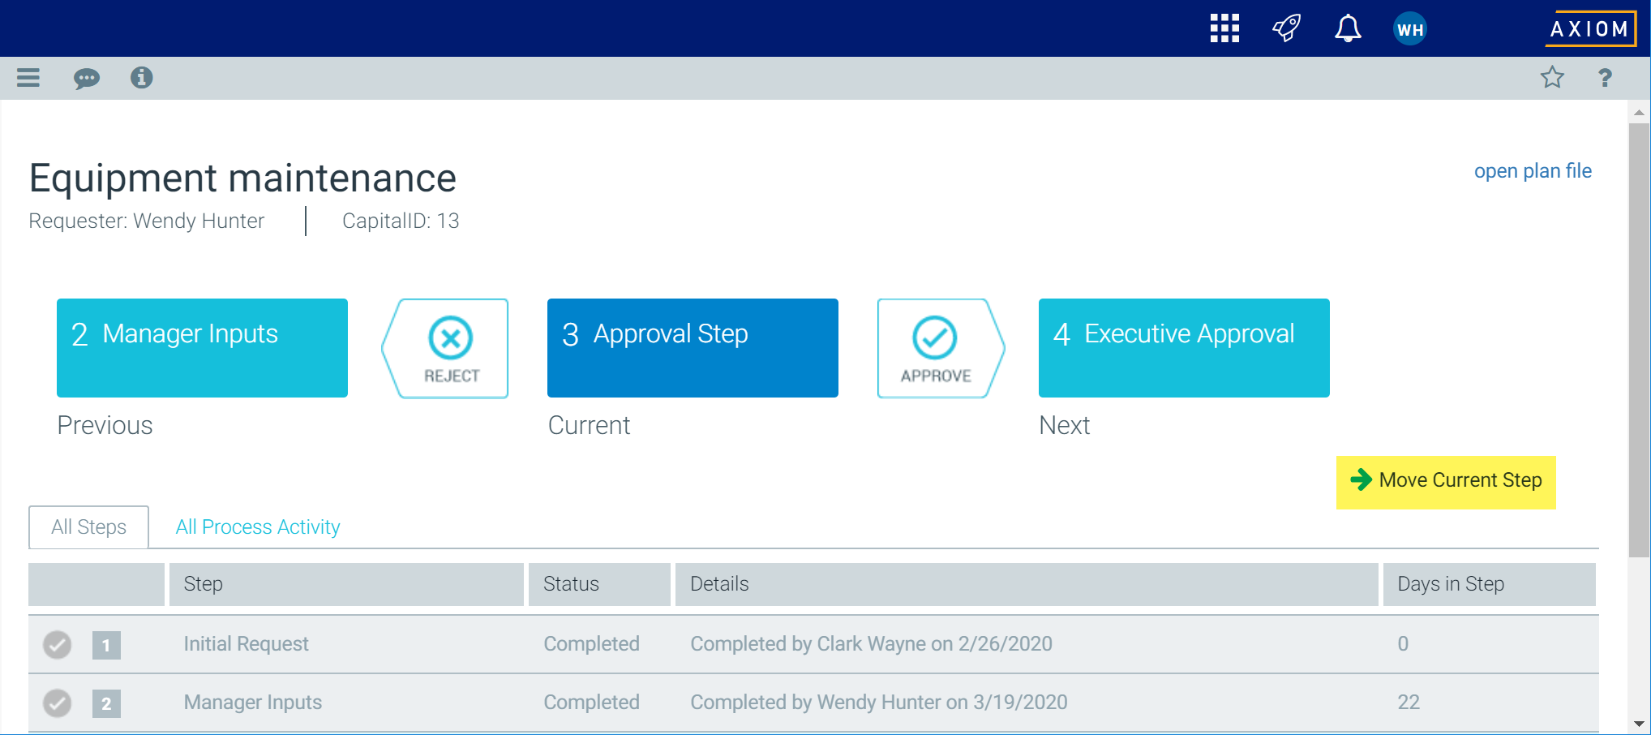Open the hamburger navigation menu
The image size is (1651, 735).
click(28, 78)
